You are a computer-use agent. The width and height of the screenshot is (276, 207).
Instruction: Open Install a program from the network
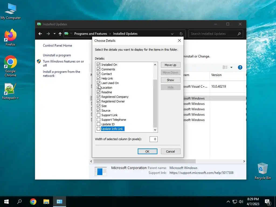[x=61, y=74]
